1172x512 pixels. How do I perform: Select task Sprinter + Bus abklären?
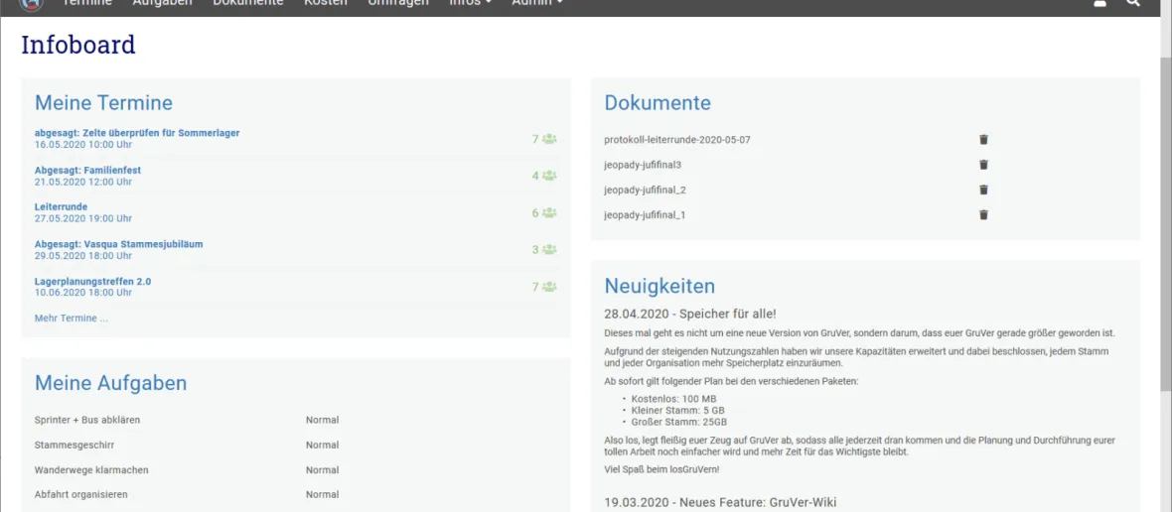(87, 420)
